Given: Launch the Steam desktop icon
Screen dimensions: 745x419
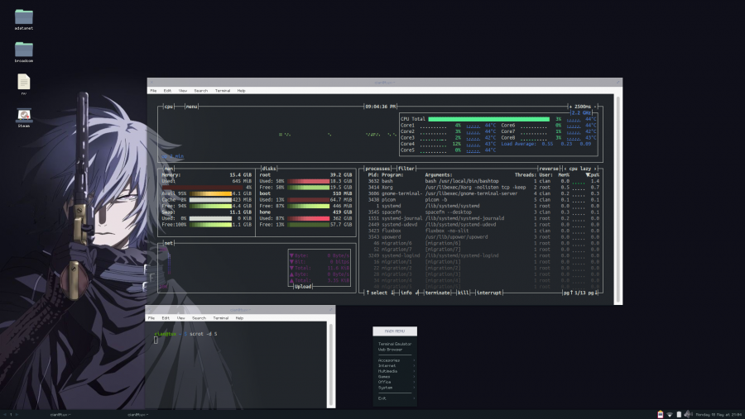Looking at the screenshot, I should pyautogui.click(x=24, y=117).
